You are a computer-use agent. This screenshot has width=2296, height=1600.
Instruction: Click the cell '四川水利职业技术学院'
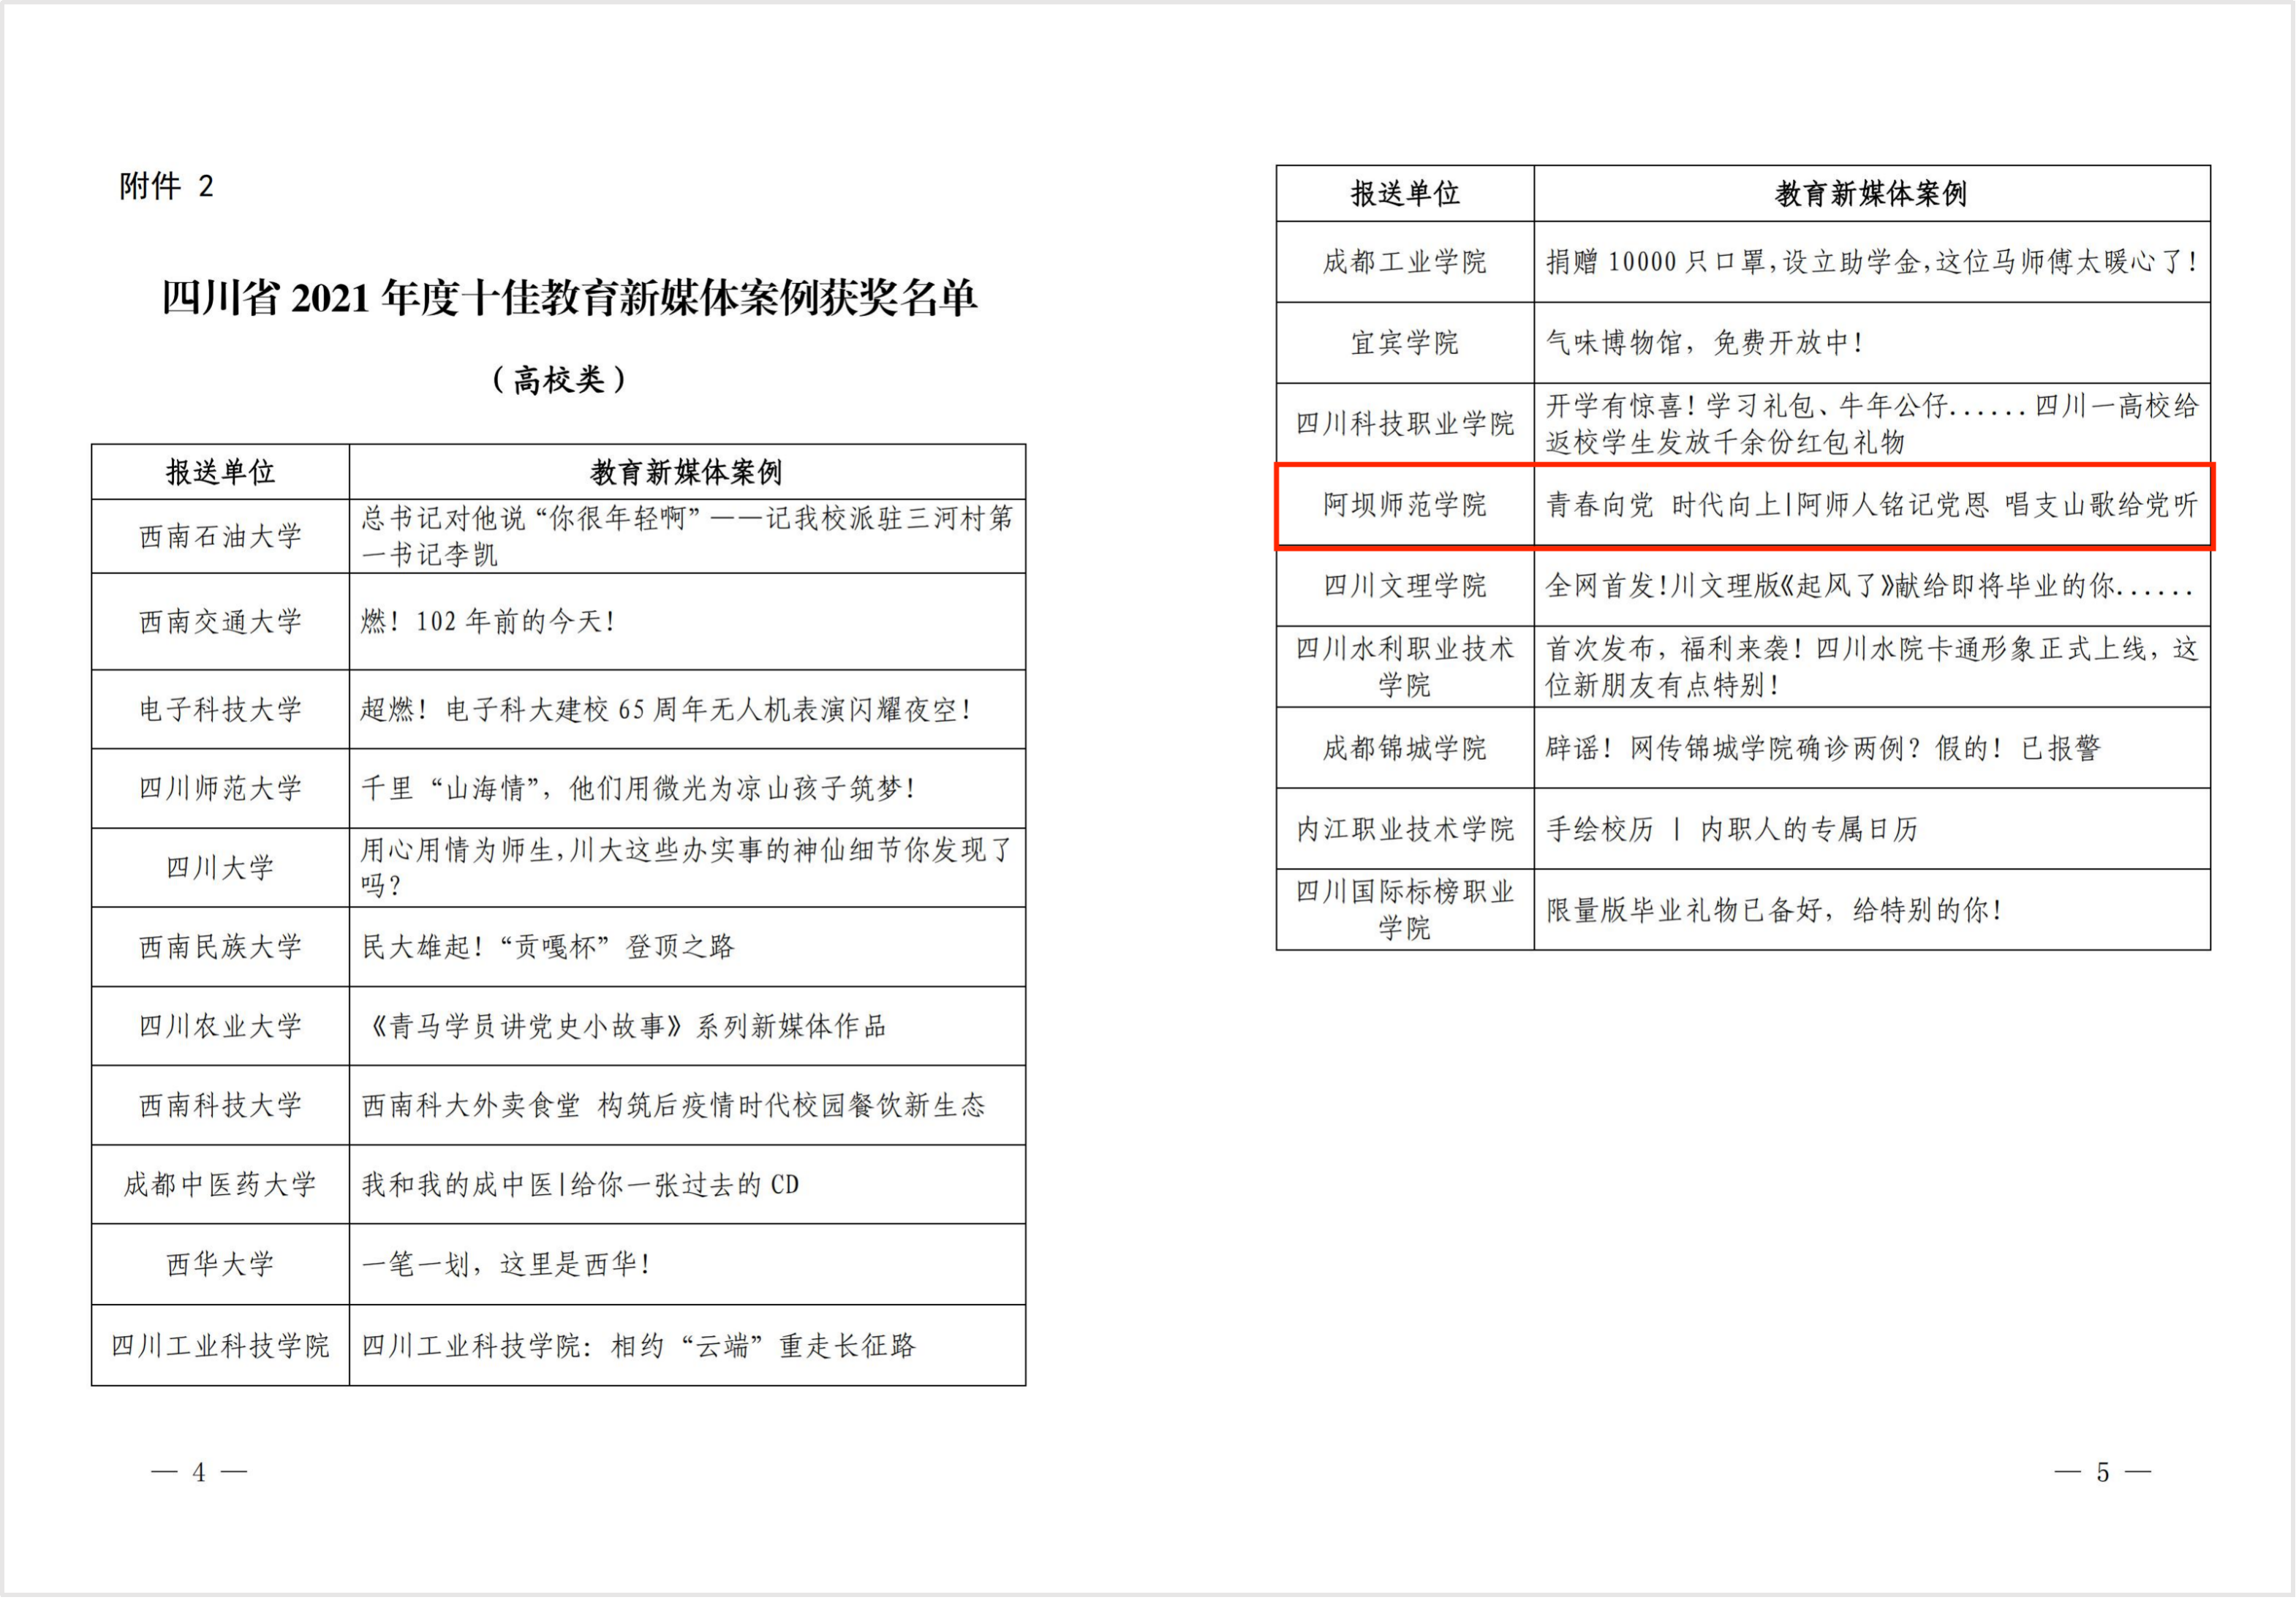click(1405, 667)
